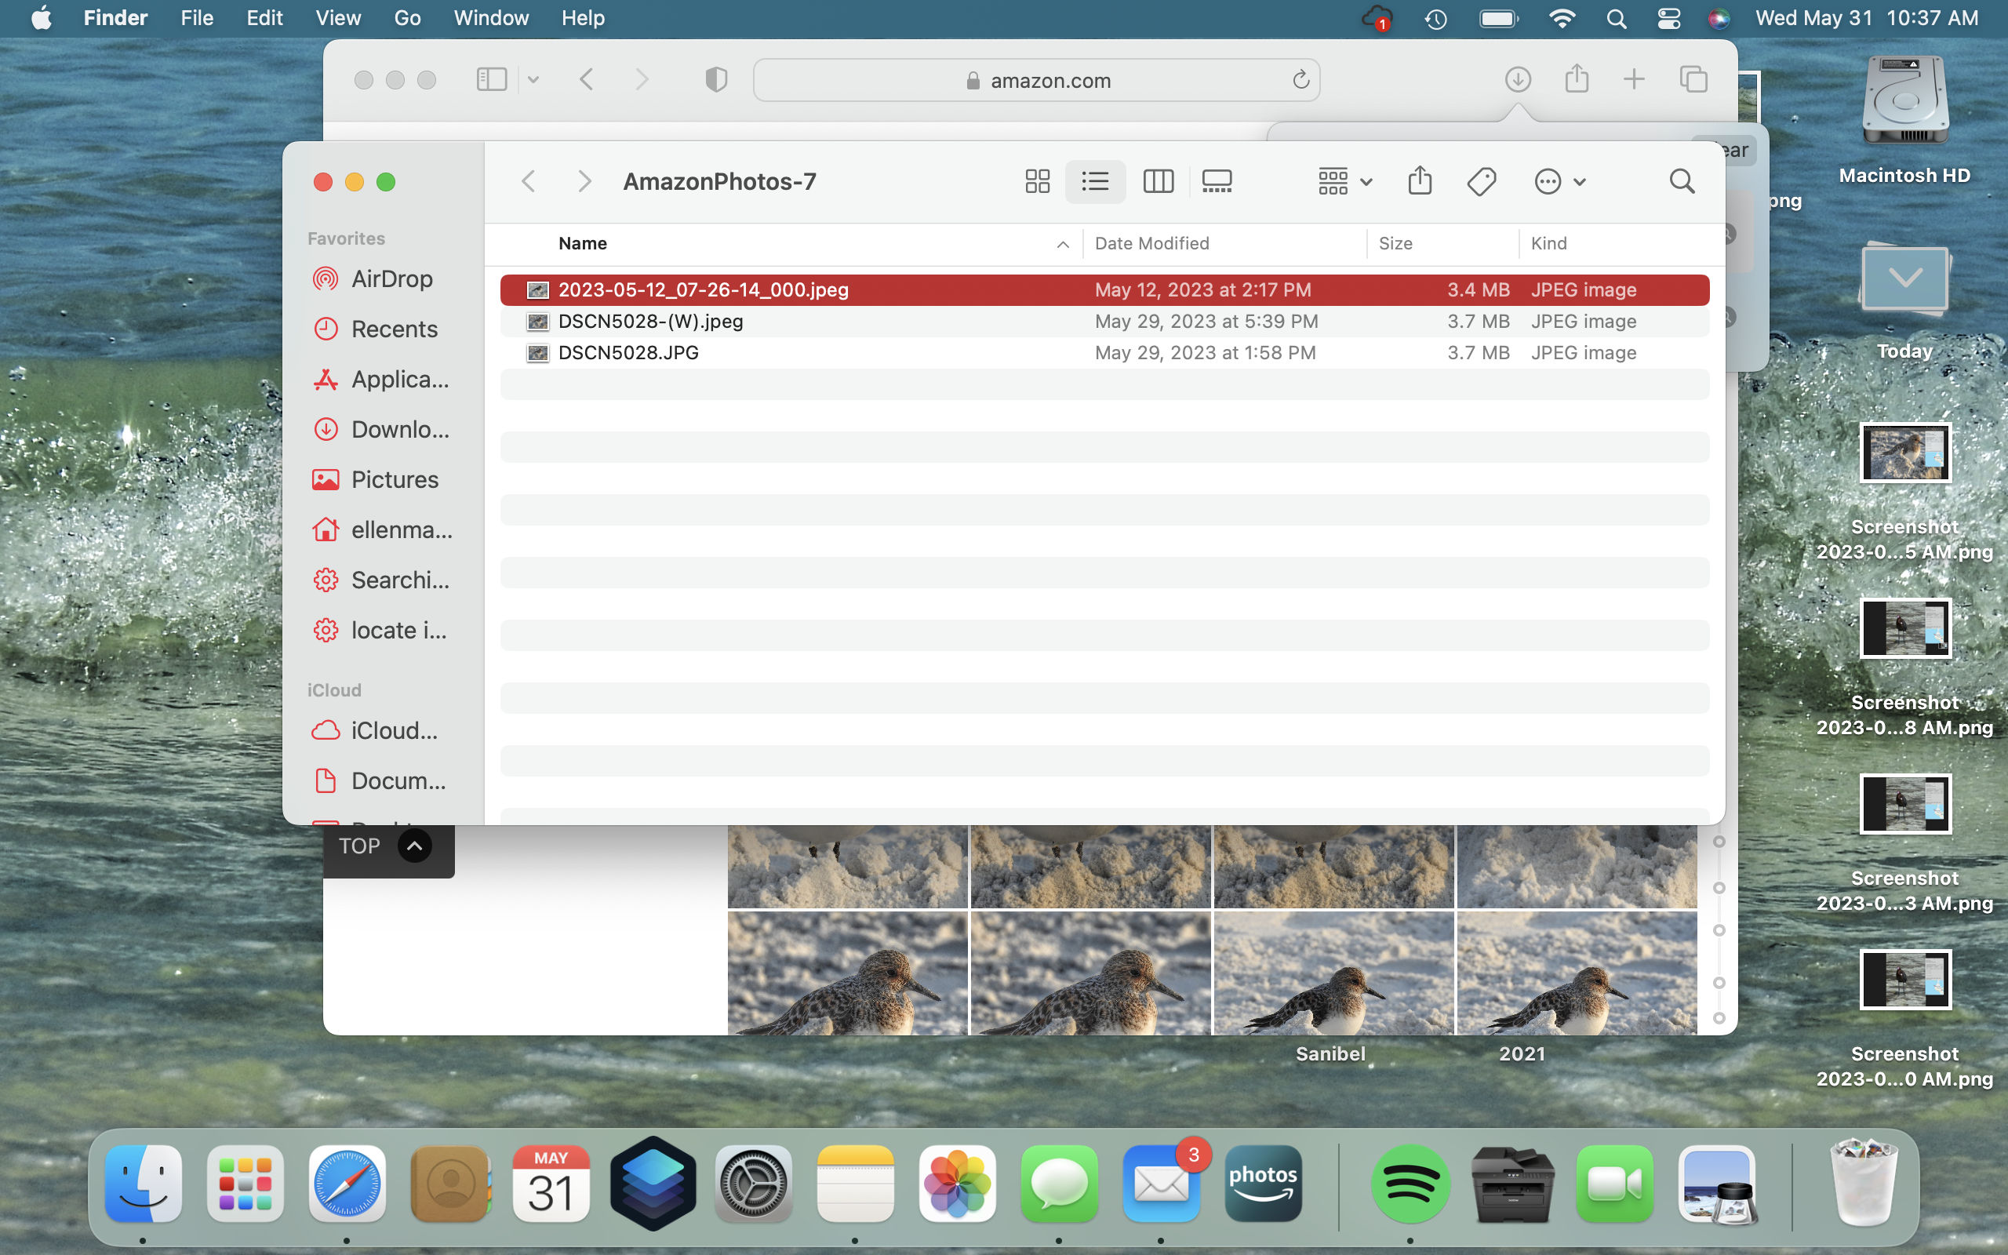Image resolution: width=2008 pixels, height=1255 pixels.
Task: Open the Go menu
Action: tap(406, 18)
